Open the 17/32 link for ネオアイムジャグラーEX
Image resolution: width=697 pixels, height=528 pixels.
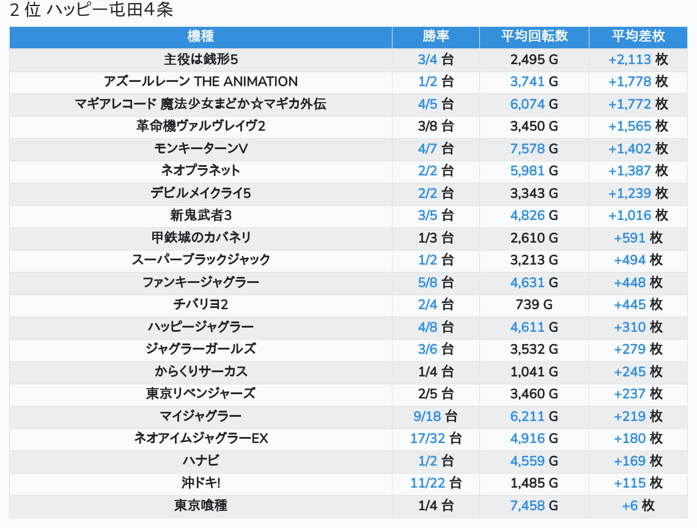427,439
